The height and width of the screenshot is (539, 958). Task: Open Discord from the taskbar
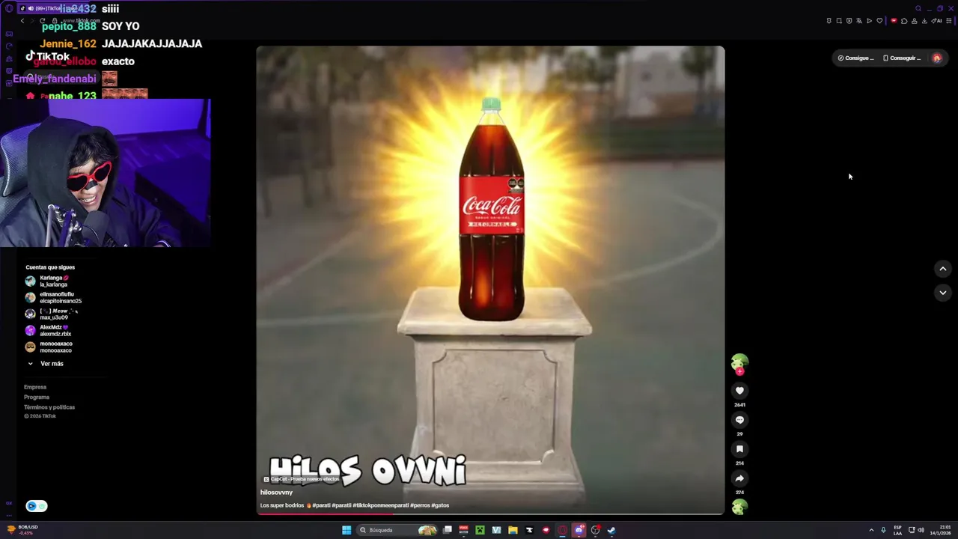pyautogui.click(x=579, y=530)
